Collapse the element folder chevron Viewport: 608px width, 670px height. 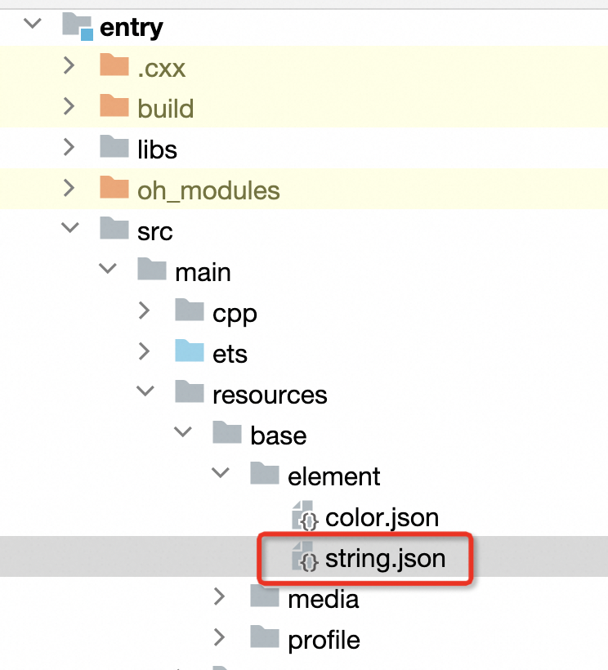click(220, 474)
